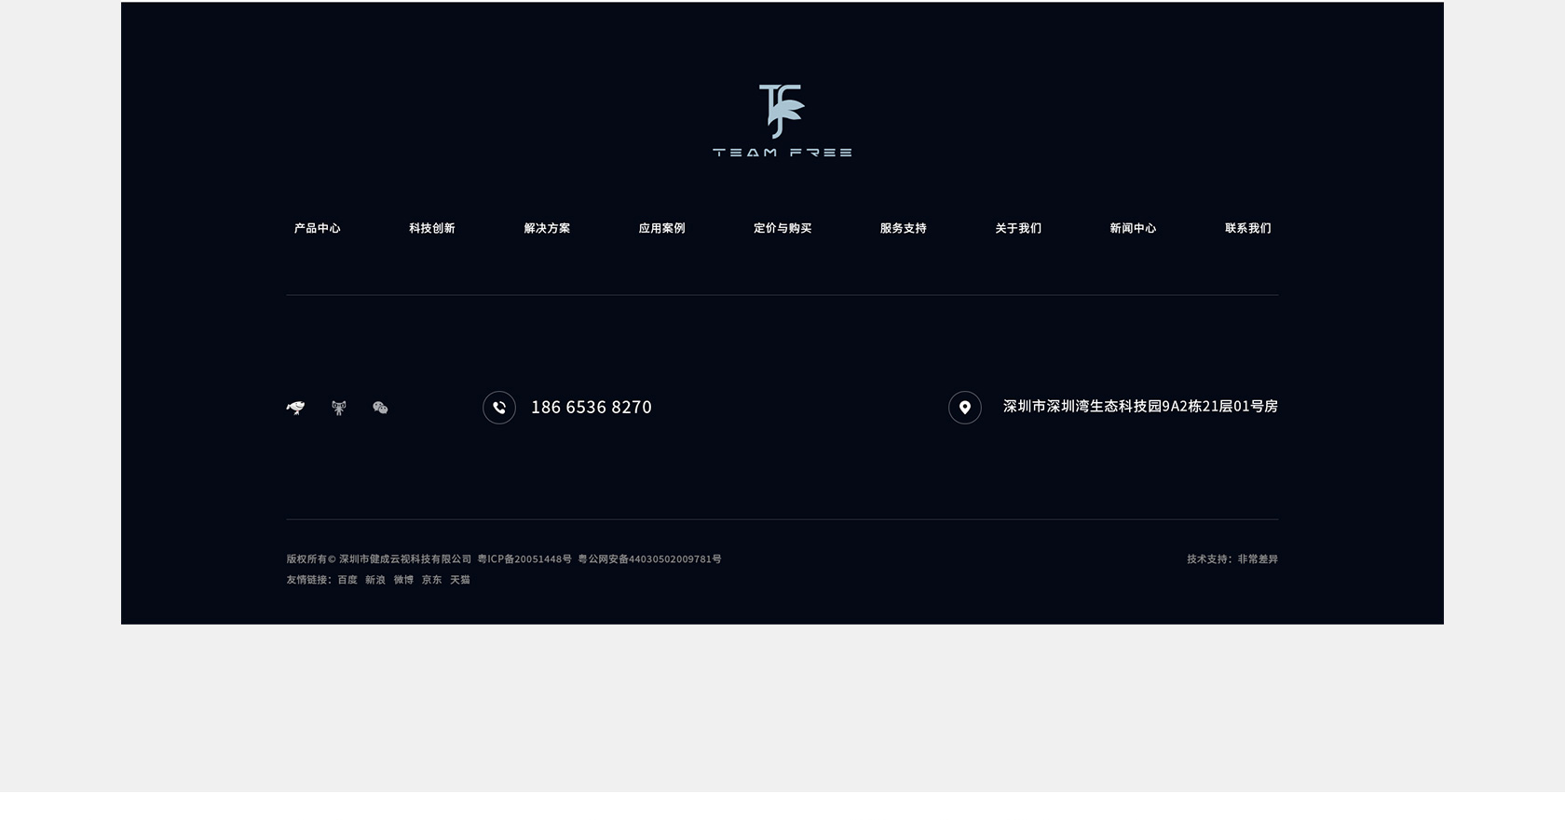This screenshot has height=820, width=1565.
Task: Open the 京东 friendly link
Action: tap(431, 580)
